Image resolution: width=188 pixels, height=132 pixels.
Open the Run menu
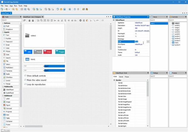pos(16,6)
